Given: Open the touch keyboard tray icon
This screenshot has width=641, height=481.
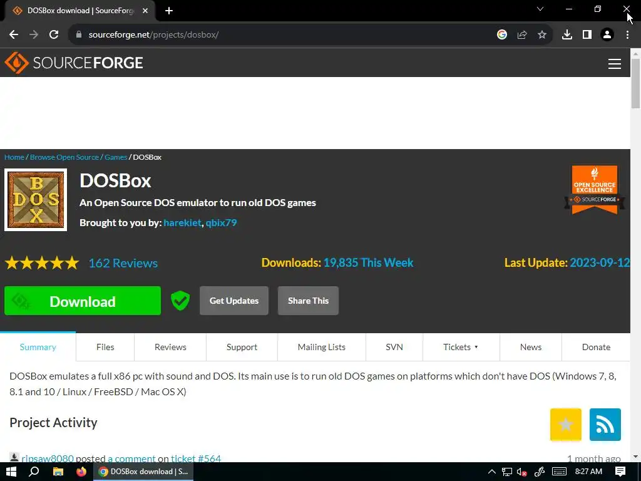Looking at the screenshot, I should [x=559, y=472].
